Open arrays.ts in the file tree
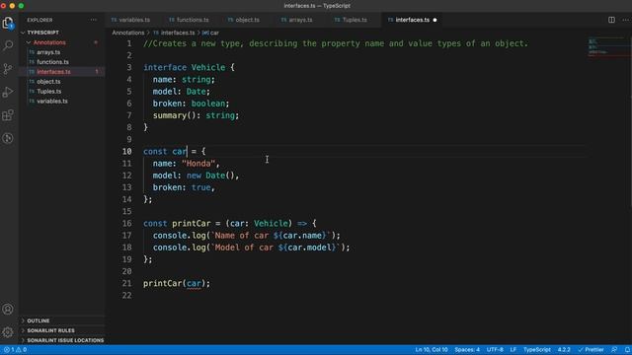Viewport: 632px width, 355px height. [48, 52]
